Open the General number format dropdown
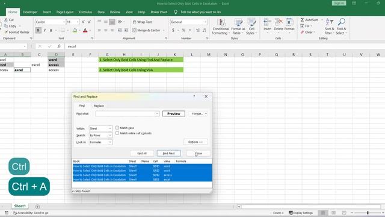This screenshot has height=217, width=385. 205,22
